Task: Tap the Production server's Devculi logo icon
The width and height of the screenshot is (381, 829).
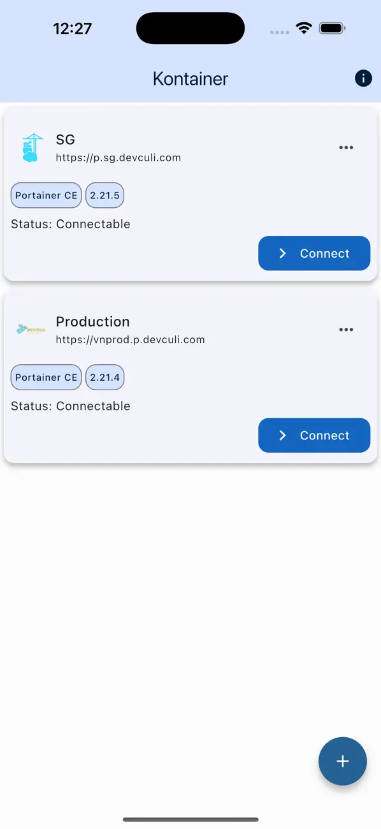Action: point(29,329)
